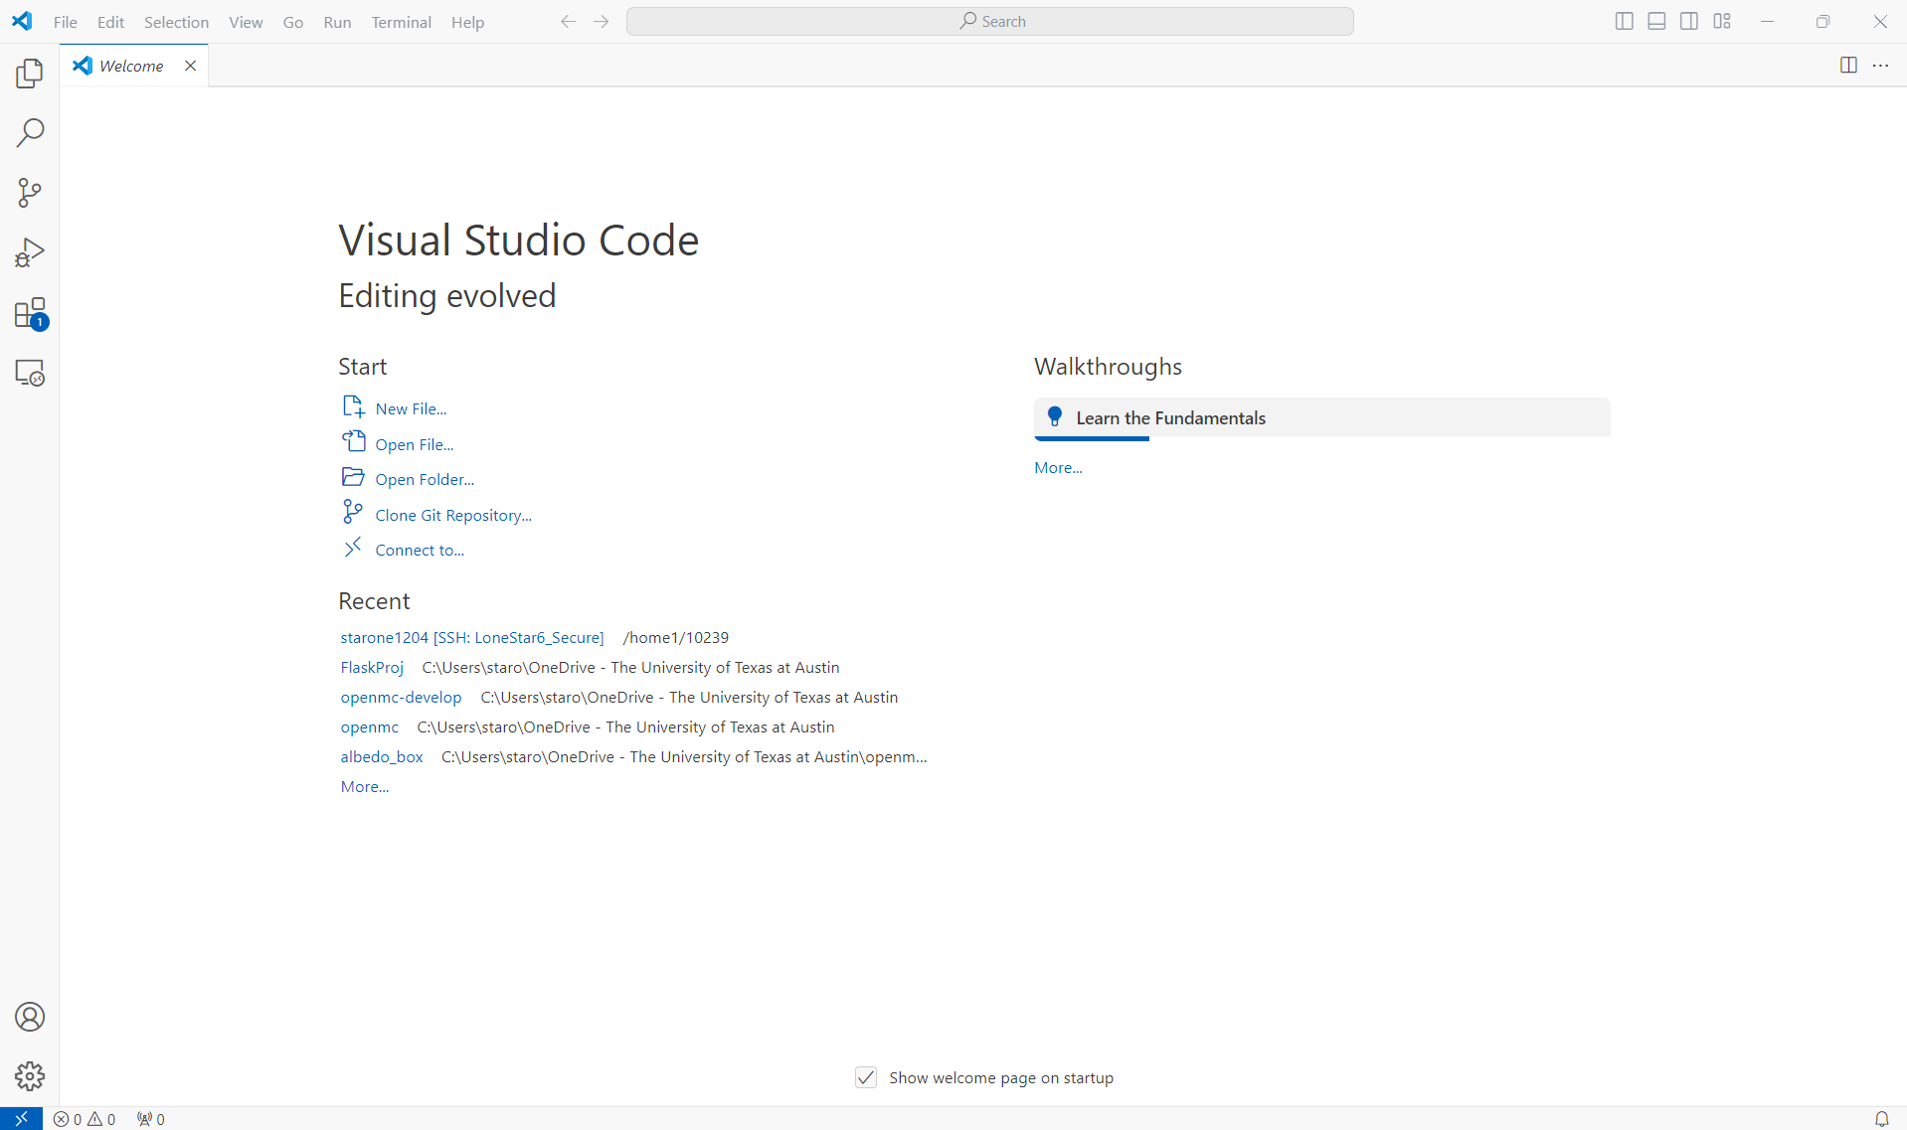
Task: Click Connect to... link
Action: [420, 550]
